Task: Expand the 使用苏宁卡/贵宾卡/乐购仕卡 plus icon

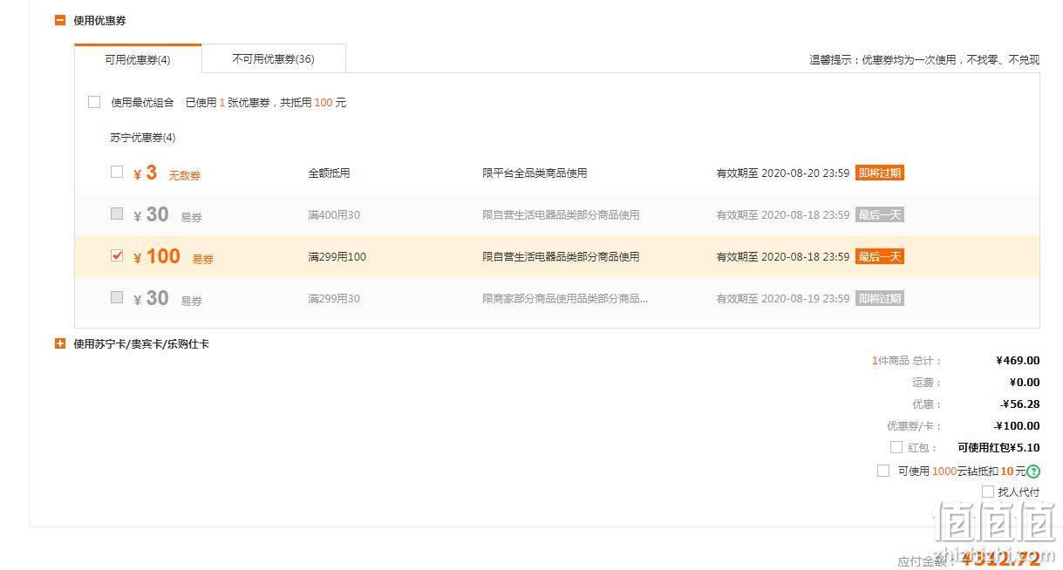Action: pyautogui.click(x=60, y=343)
